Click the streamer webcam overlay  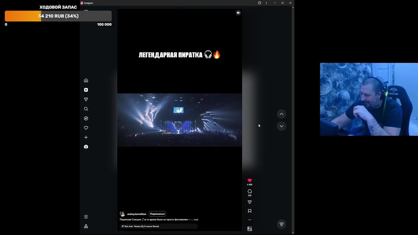369,99
